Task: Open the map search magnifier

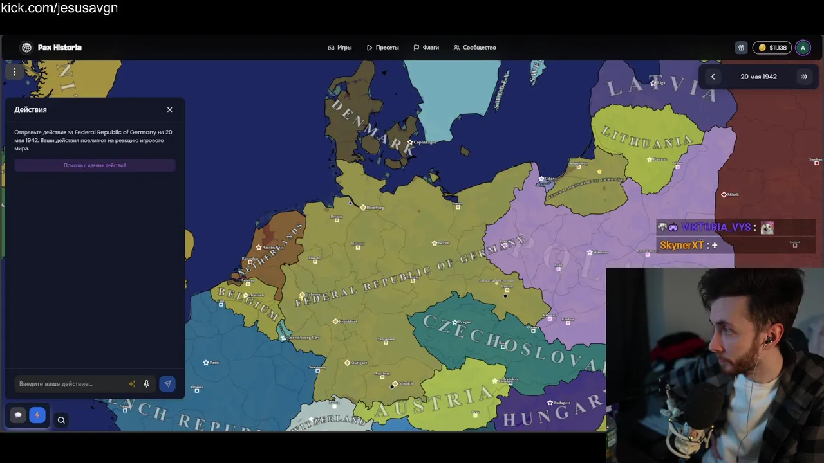Action: click(x=61, y=420)
